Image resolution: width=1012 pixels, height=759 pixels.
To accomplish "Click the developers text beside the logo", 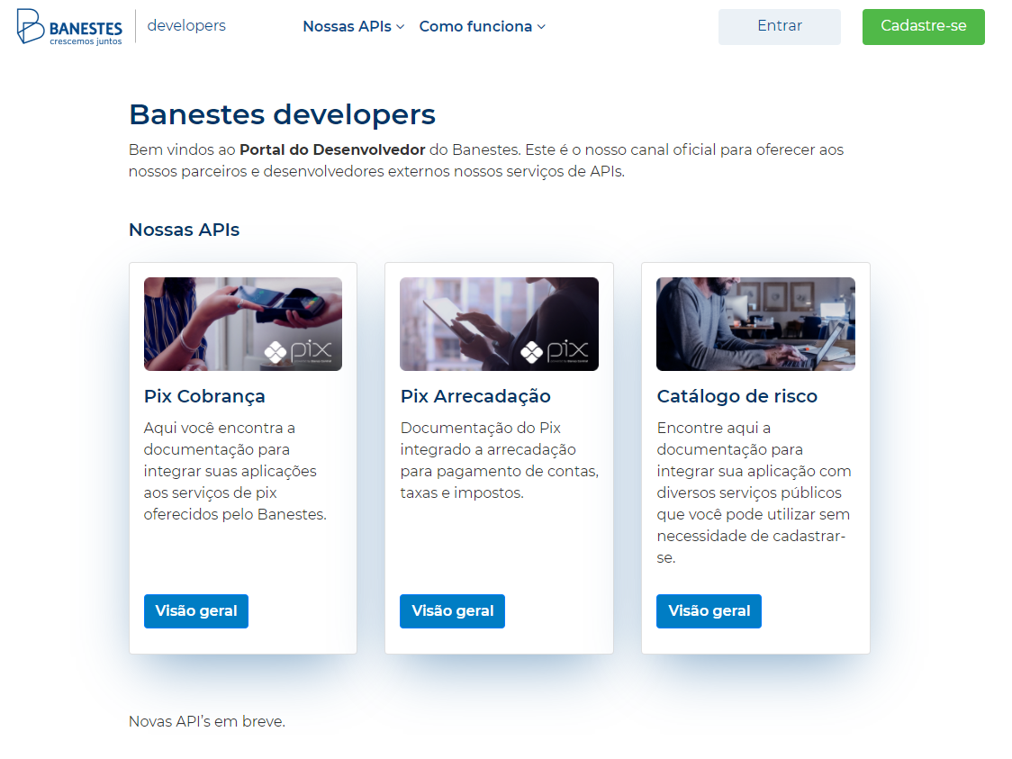I will tap(186, 25).
